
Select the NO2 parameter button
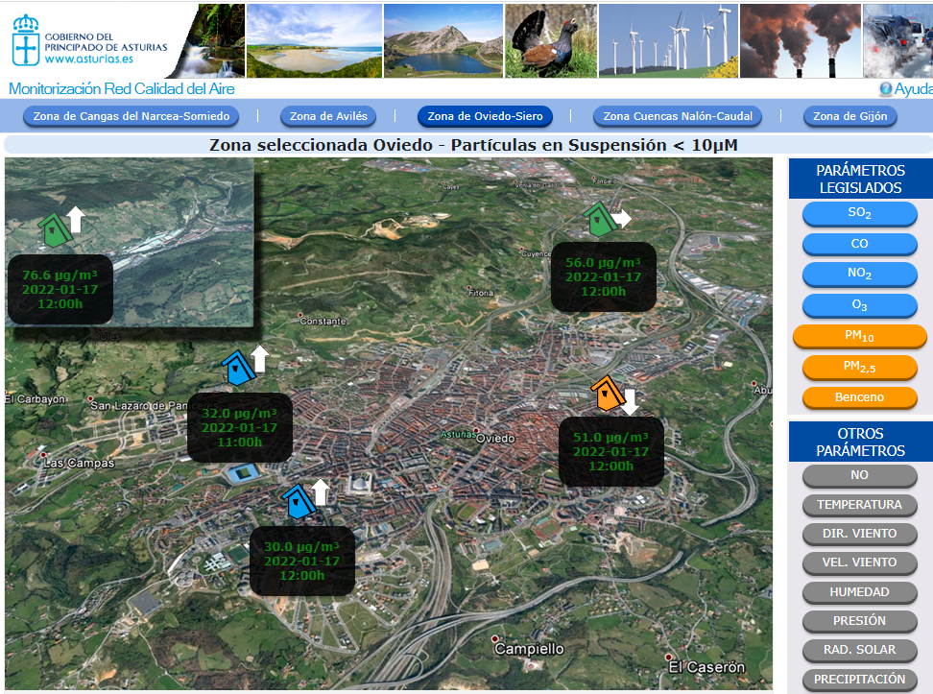pyautogui.click(x=859, y=274)
